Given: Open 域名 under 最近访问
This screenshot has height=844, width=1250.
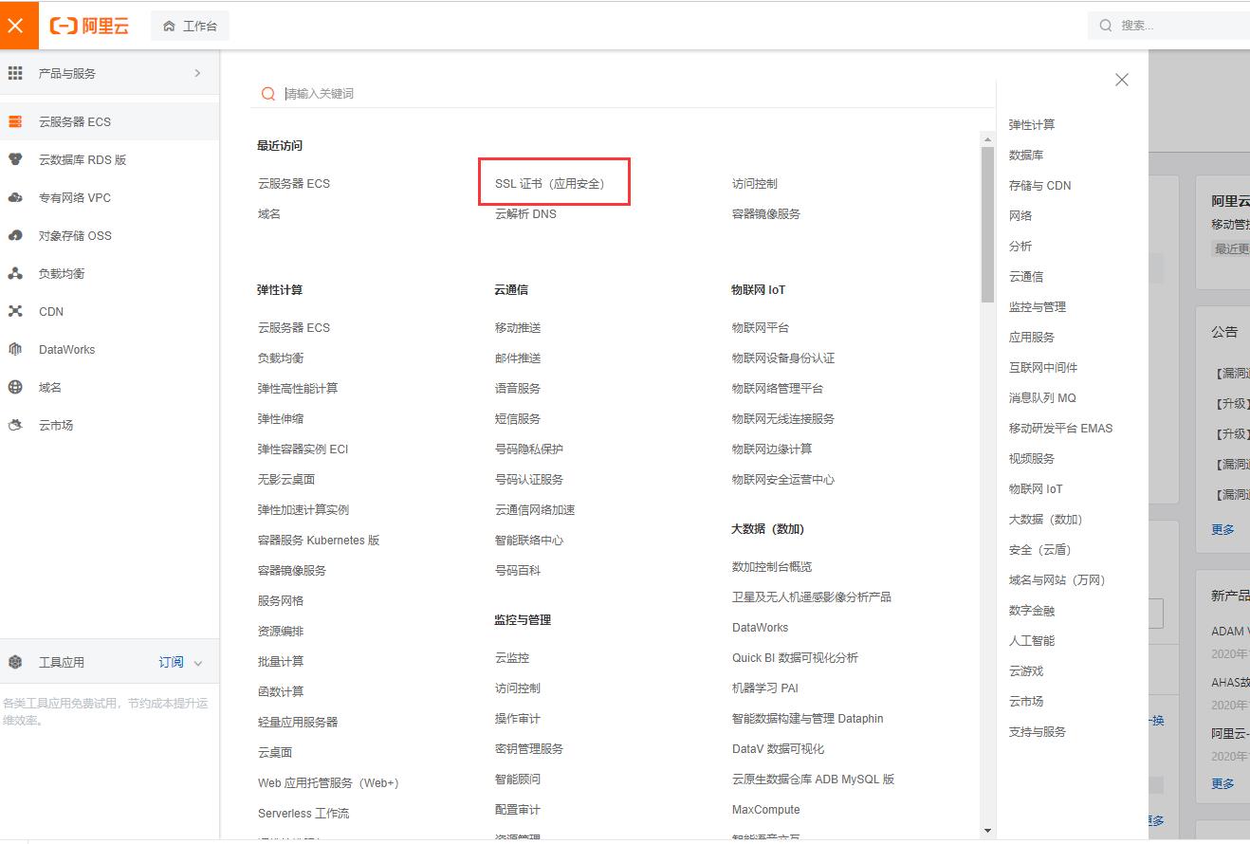Looking at the screenshot, I should [x=269, y=213].
